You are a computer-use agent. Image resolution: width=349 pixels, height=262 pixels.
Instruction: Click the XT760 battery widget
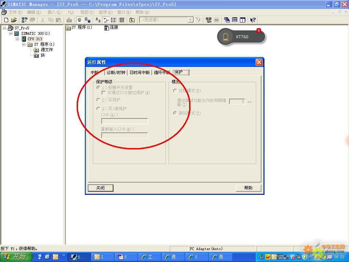pos(241,37)
